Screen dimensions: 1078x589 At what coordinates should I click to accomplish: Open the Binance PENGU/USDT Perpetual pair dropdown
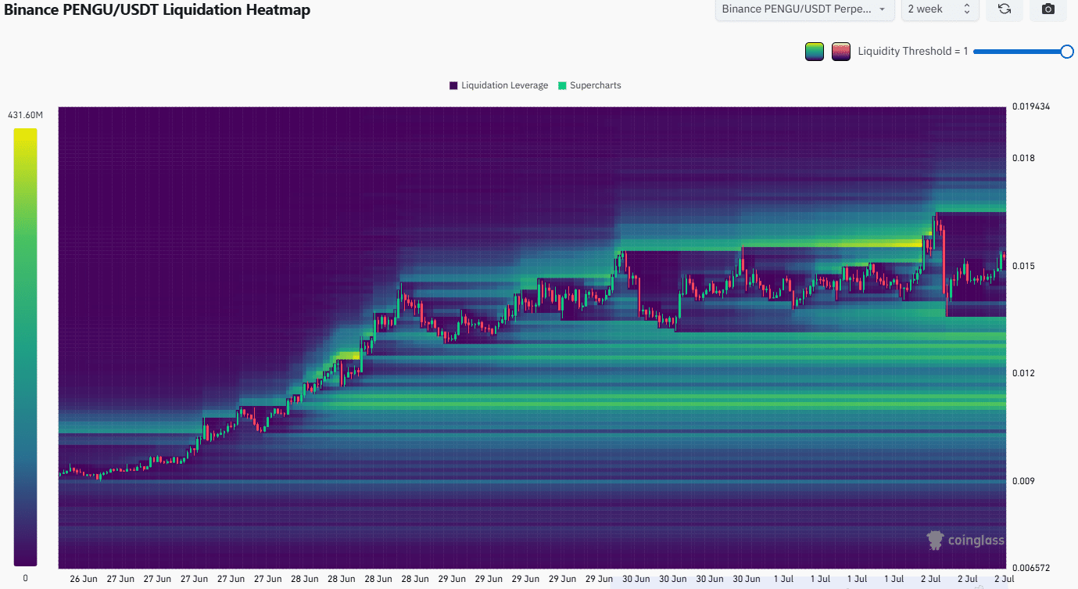(x=804, y=9)
